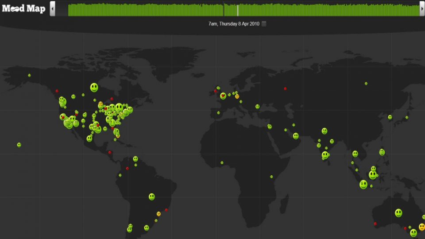Click the red dot on Brazil's southeastern coast

click(166, 210)
